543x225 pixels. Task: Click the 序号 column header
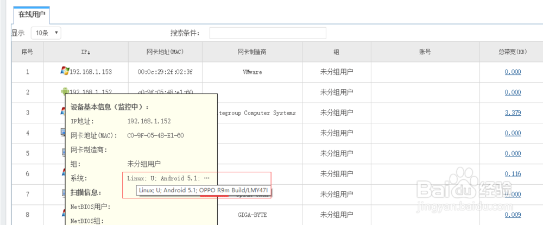point(27,52)
